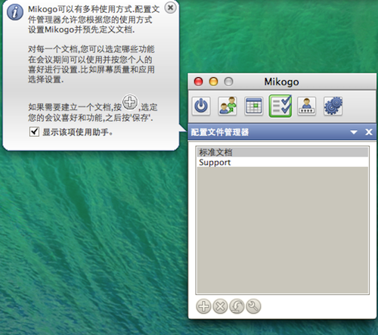Minimize the Mikogo window with the yellow button
Viewport: 378px width, 335px height.
coord(213,82)
